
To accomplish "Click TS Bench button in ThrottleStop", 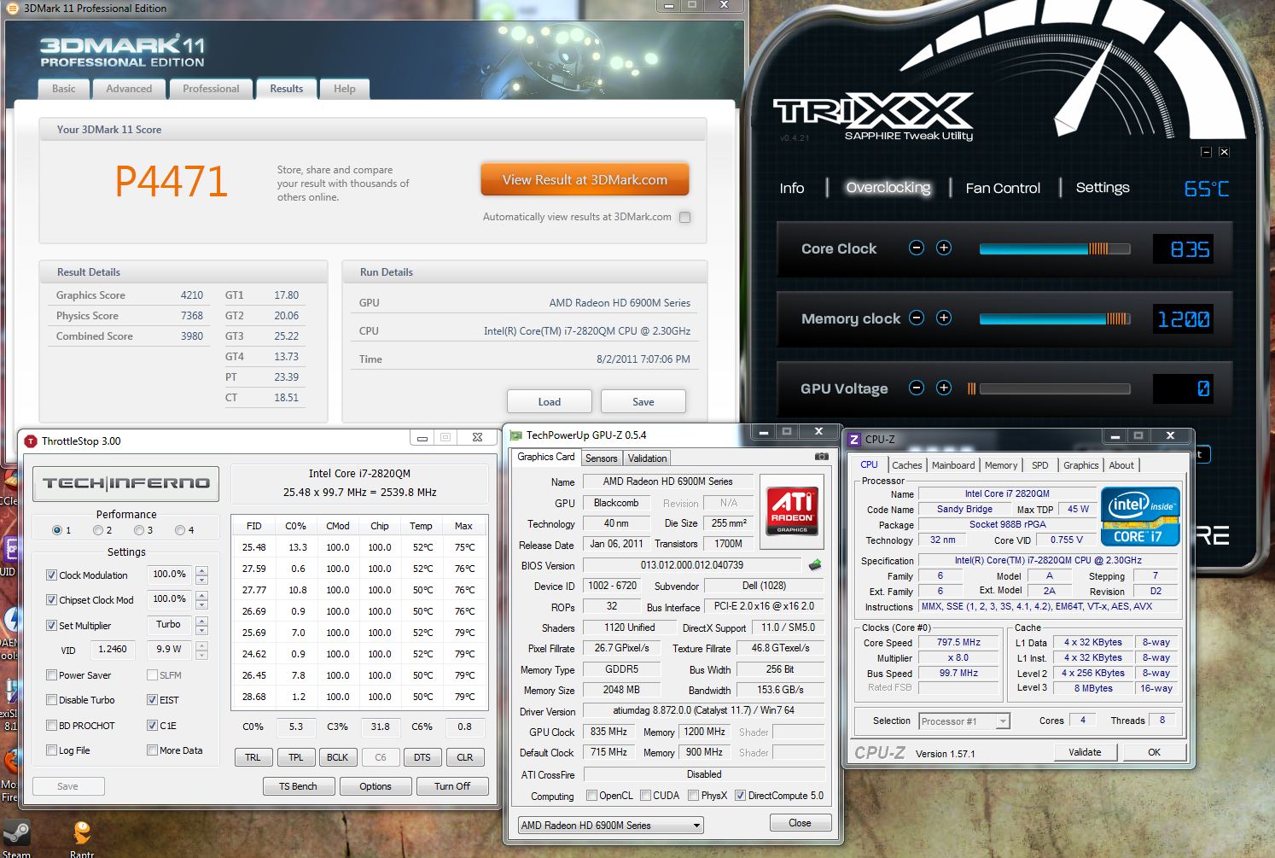I will pyautogui.click(x=298, y=786).
